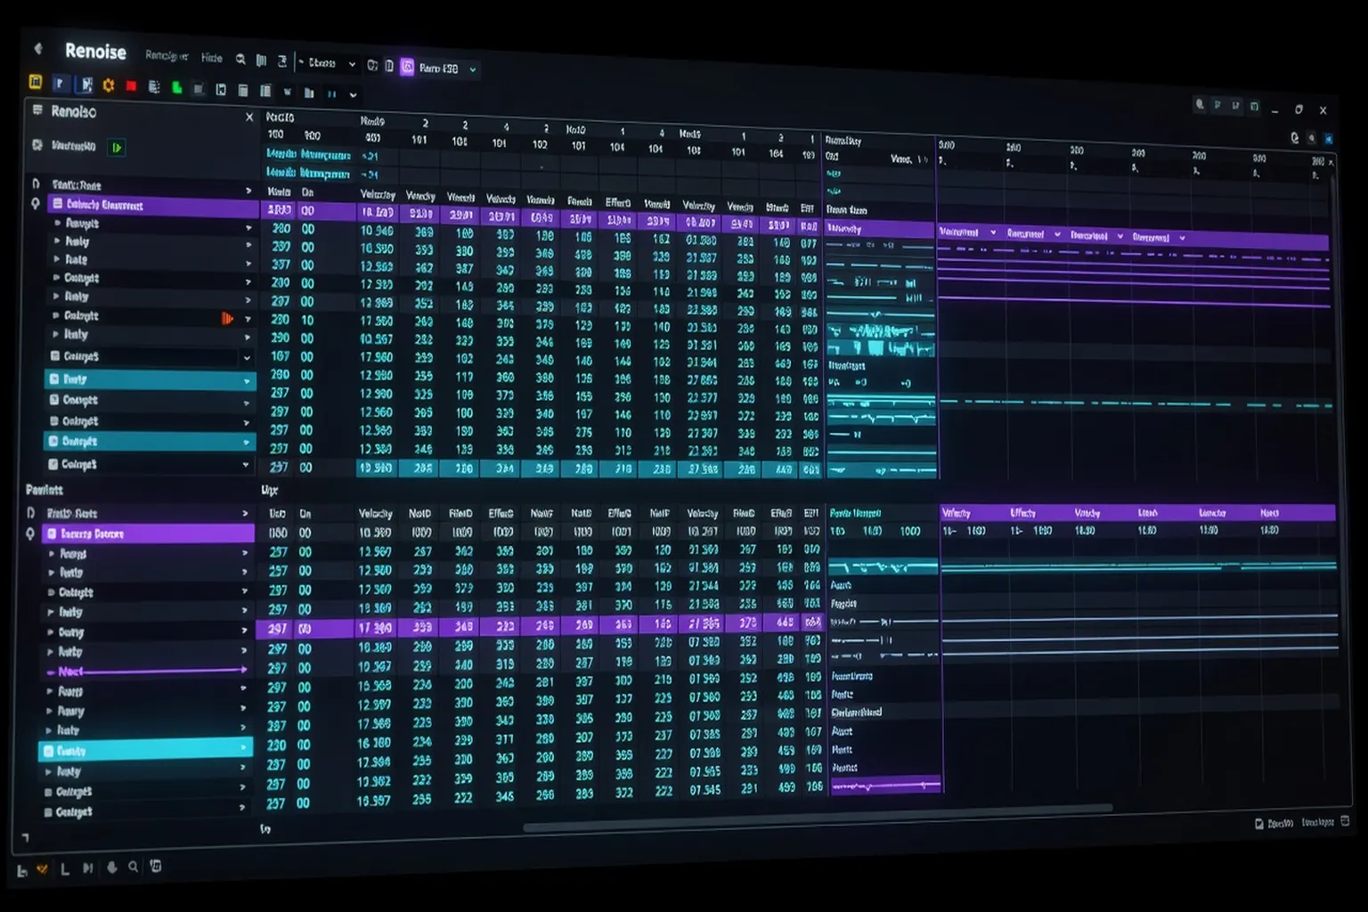Click the cyan waveform clip in the lower-right timeline
1368x912 pixels.
[x=1139, y=565]
